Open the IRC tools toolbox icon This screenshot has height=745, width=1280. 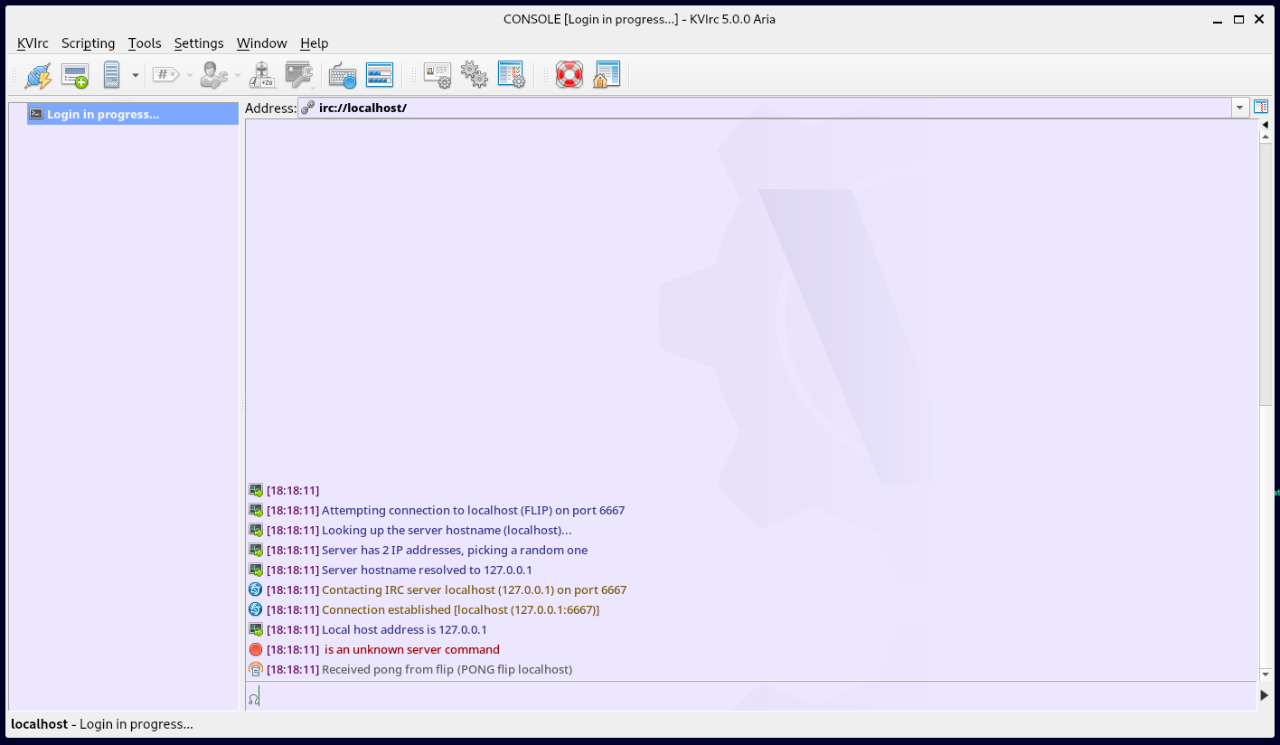click(298, 75)
